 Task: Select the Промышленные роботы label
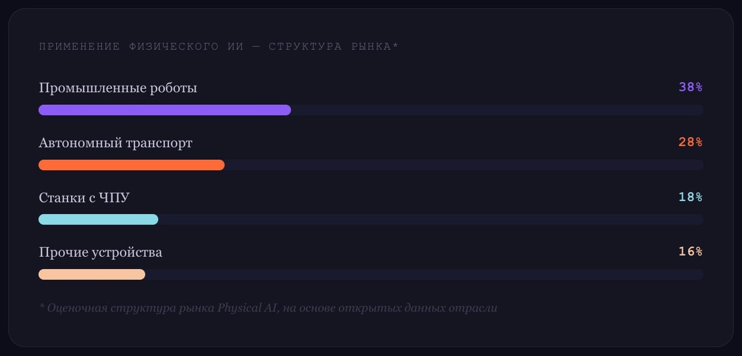click(118, 88)
